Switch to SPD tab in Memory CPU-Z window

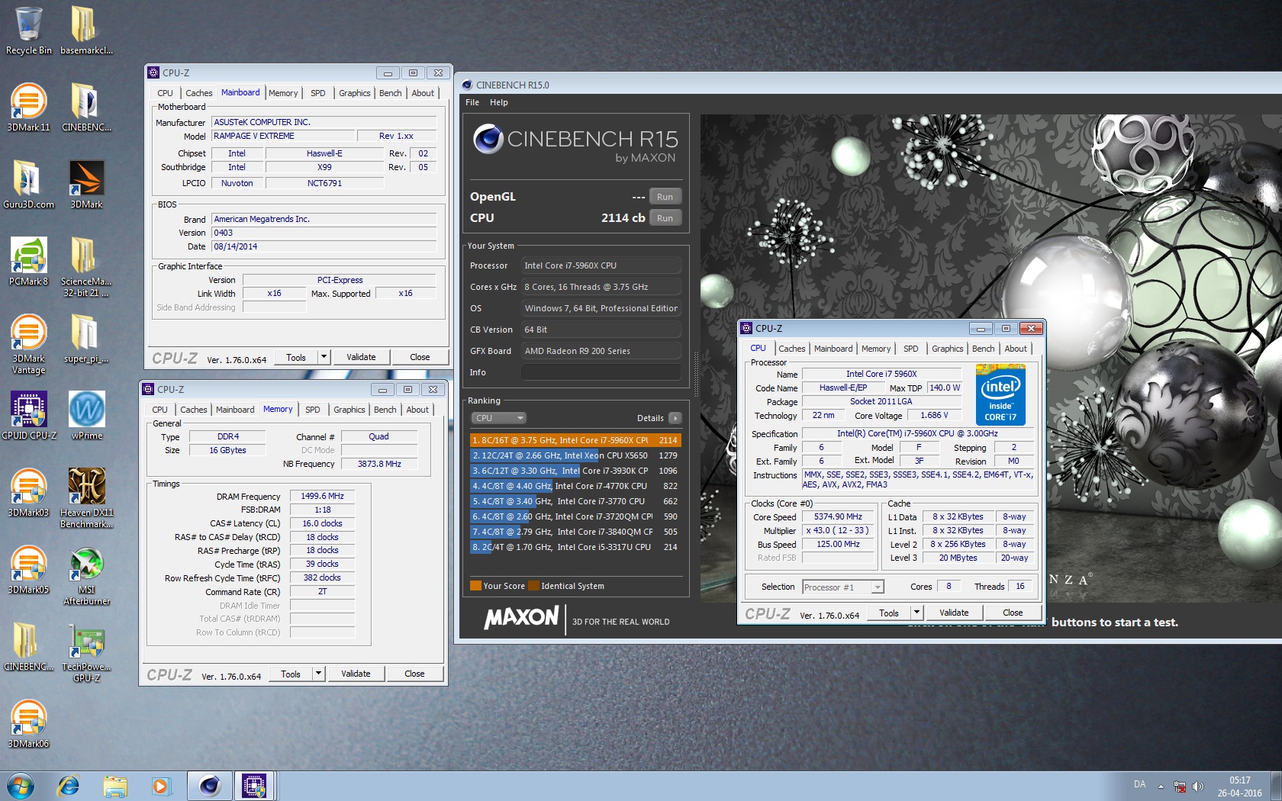(313, 410)
